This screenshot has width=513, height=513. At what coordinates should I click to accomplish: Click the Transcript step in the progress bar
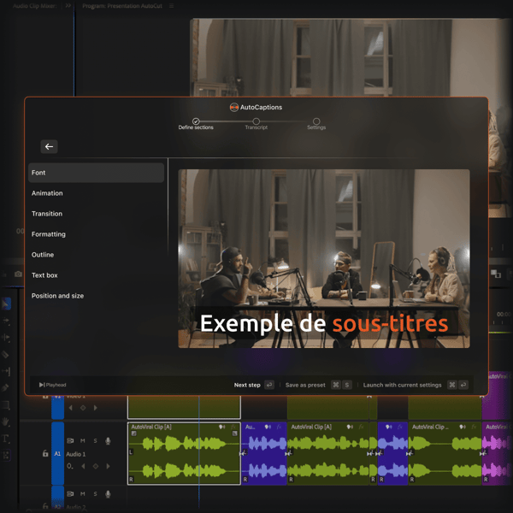pyautogui.click(x=256, y=122)
